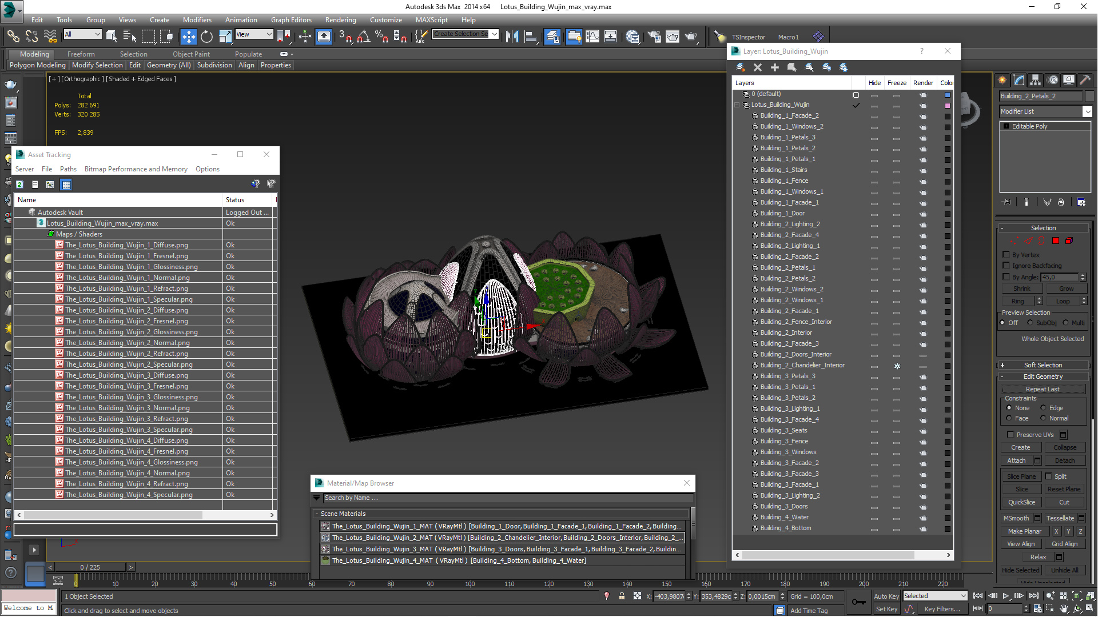Enable Ignore Backfacing checkbox
Viewport: 1098px width, 617px height.
[x=1006, y=266]
